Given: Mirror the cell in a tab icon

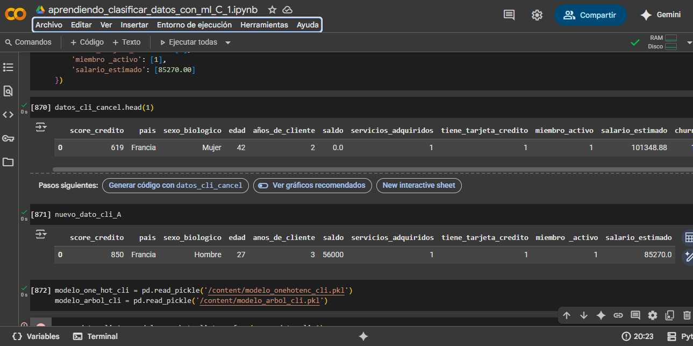Looking at the screenshot, I should pyautogui.click(x=670, y=315).
